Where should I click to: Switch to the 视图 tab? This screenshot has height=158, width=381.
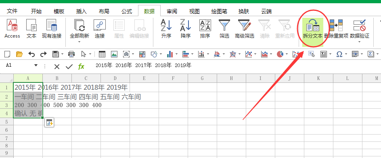point(195,11)
